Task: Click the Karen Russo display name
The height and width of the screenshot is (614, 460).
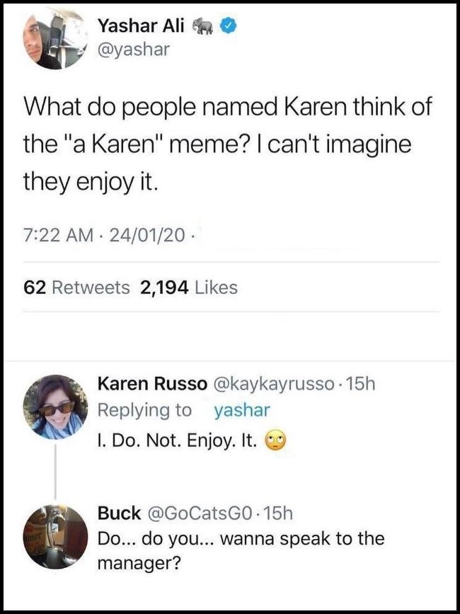Action: 151,384
